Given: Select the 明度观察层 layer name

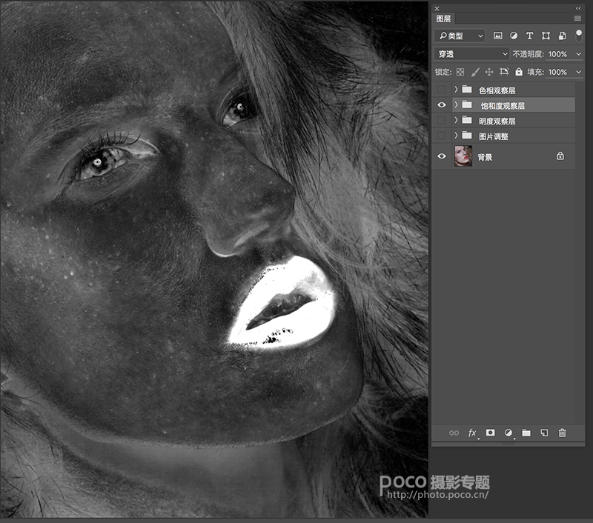Looking at the screenshot, I should coord(497,121).
